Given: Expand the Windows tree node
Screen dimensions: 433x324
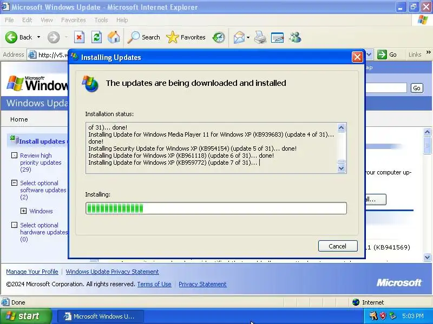Looking at the screenshot, I should pos(23,211).
